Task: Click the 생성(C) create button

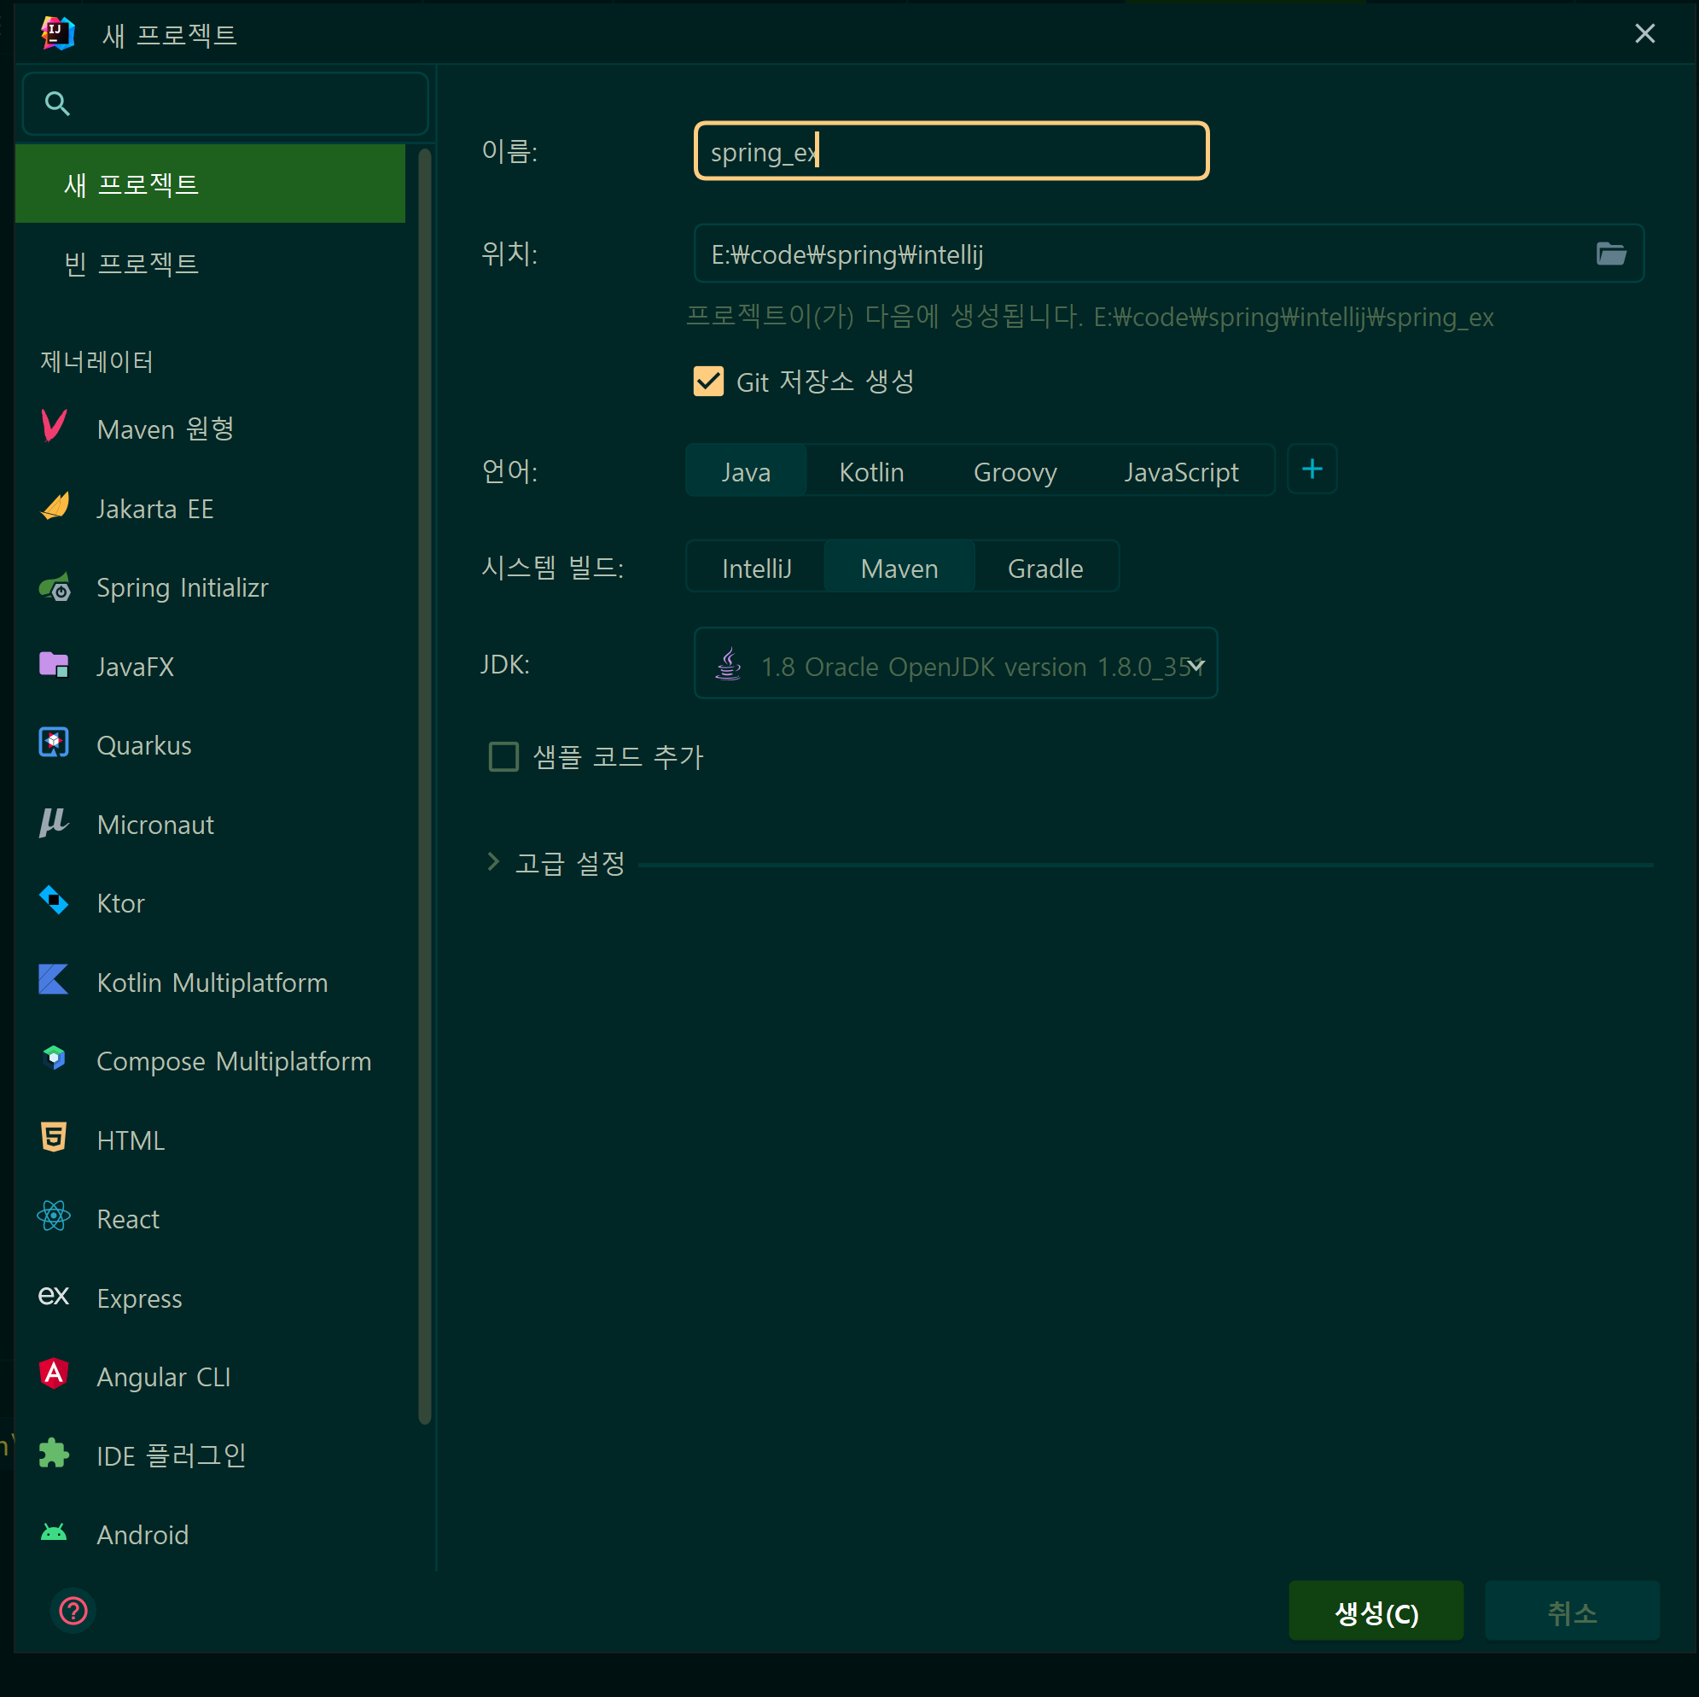Action: click(1376, 1611)
